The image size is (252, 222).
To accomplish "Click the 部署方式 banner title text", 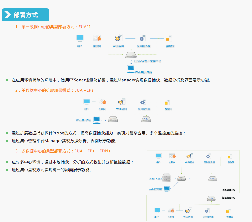I will click(26, 15).
